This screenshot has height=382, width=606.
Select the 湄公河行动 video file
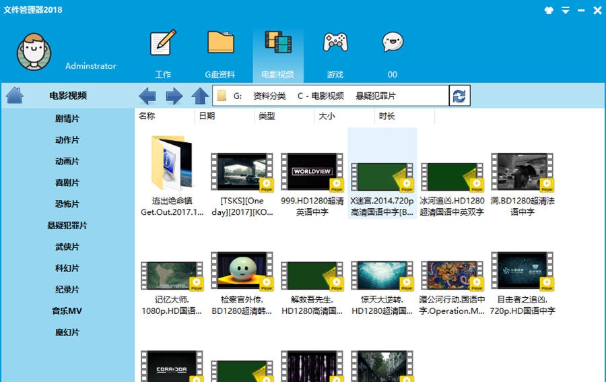452,288
